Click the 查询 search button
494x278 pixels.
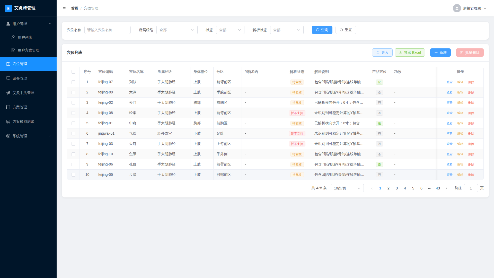coord(322,30)
